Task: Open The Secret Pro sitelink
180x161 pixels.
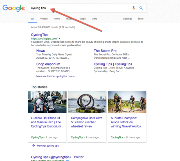Action: pyautogui.click(x=105, y=51)
